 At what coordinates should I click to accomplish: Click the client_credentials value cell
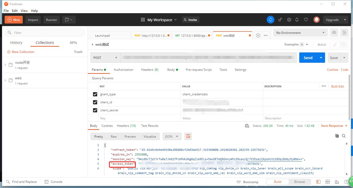tap(221, 94)
